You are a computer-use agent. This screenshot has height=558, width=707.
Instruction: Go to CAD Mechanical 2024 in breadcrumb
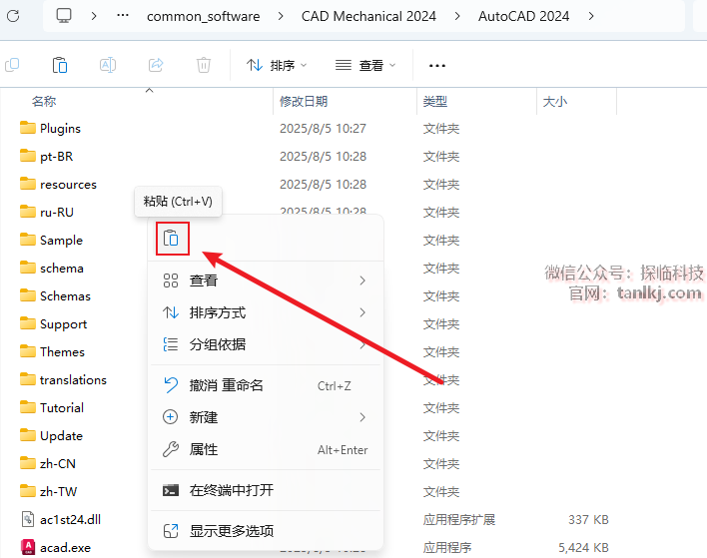point(368,16)
